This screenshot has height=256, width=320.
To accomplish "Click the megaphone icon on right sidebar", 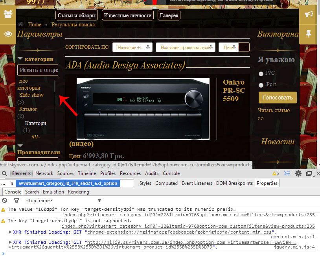I will click(x=309, y=14).
